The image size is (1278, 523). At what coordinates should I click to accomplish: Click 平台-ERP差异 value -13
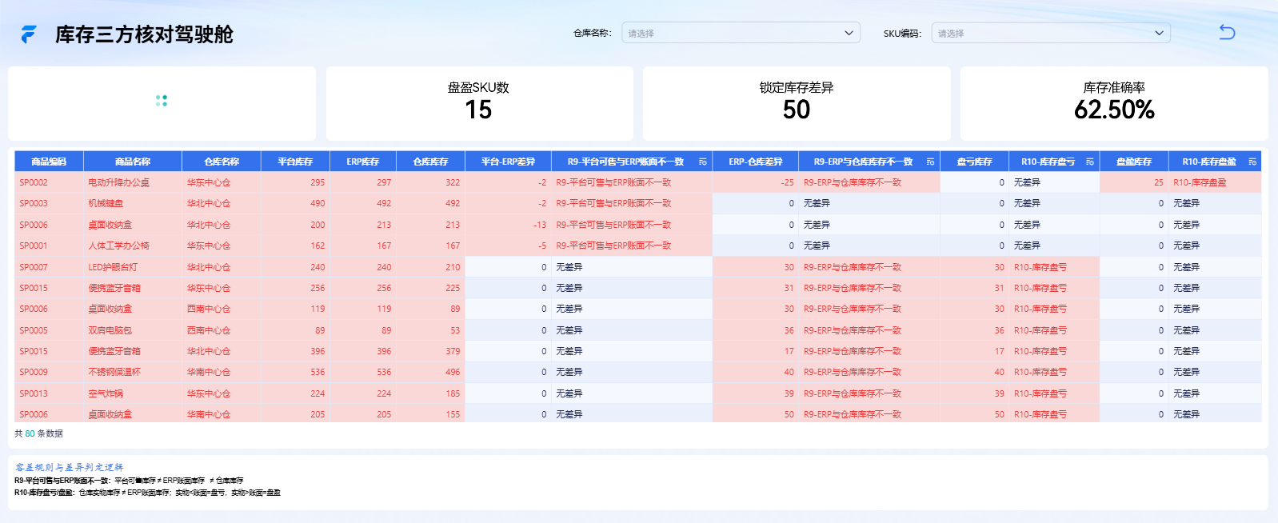[x=540, y=225]
